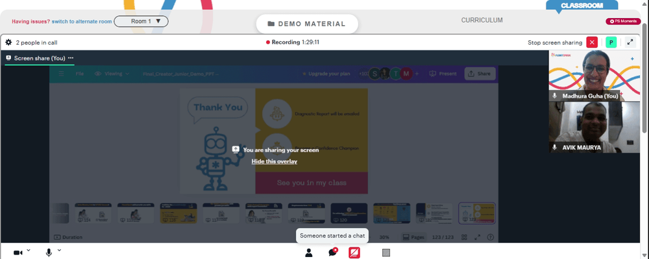Switch to CURRICULUM tab
Viewport: 649px width, 259px height.
pyautogui.click(x=482, y=20)
